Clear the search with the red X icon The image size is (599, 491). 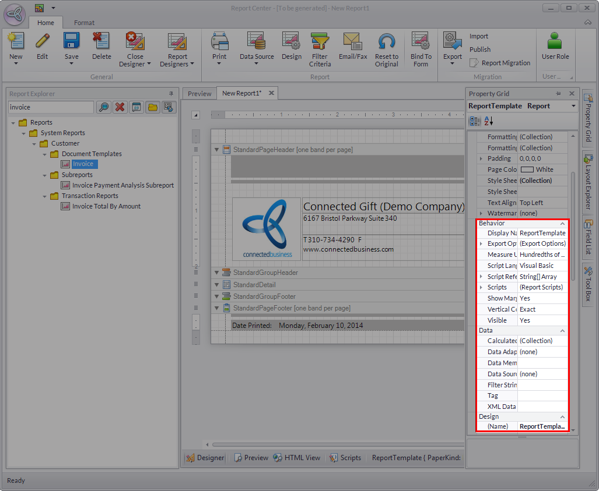(120, 107)
